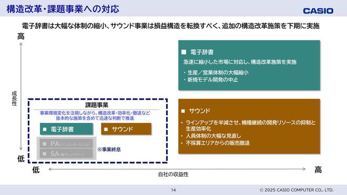Click the サウンド heading in the large brown box

coord(199,111)
